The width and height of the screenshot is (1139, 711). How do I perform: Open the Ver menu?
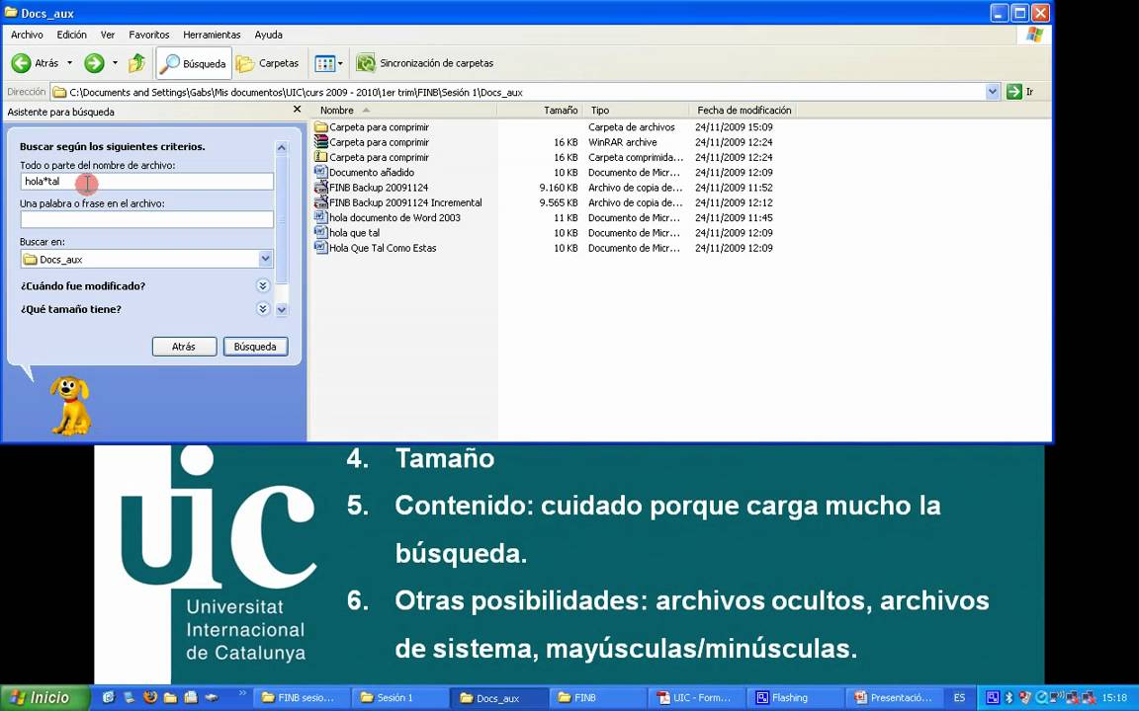(x=108, y=35)
